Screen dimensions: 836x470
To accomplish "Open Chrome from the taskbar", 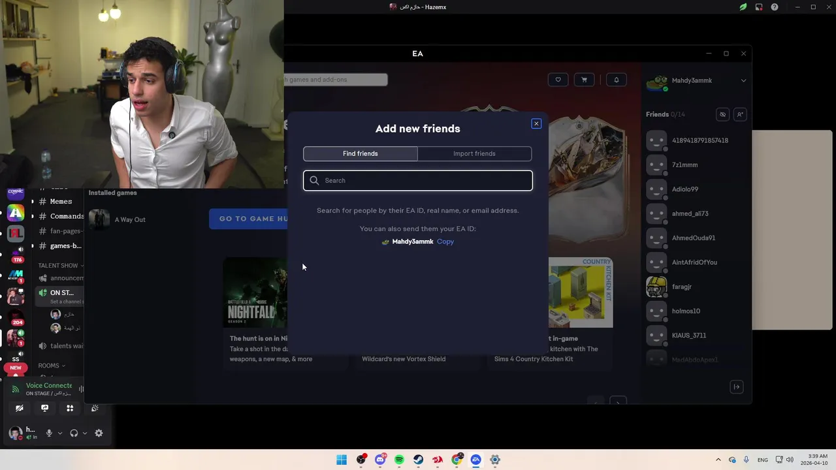I will pyautogui.click(x=457, y=460).
